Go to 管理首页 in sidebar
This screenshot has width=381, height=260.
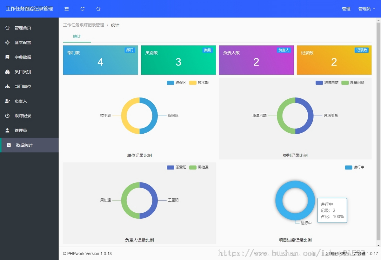23,28
